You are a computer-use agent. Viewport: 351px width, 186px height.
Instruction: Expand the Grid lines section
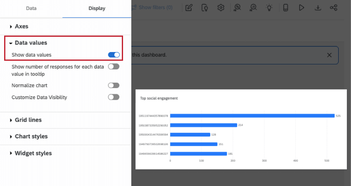tap(28, 120)
